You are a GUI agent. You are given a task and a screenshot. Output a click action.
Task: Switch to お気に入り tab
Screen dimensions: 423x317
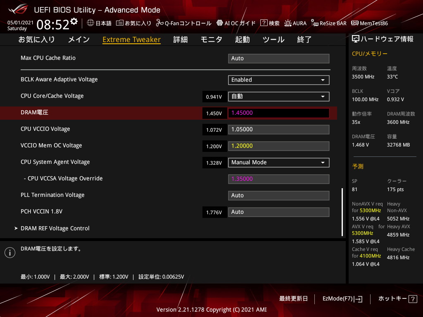pos(37,40)
